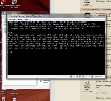Viewport: 111px width, 101px height.
Task: Click the GRUB4DOS 0.4.4 version line
Action: pos(48,22)
